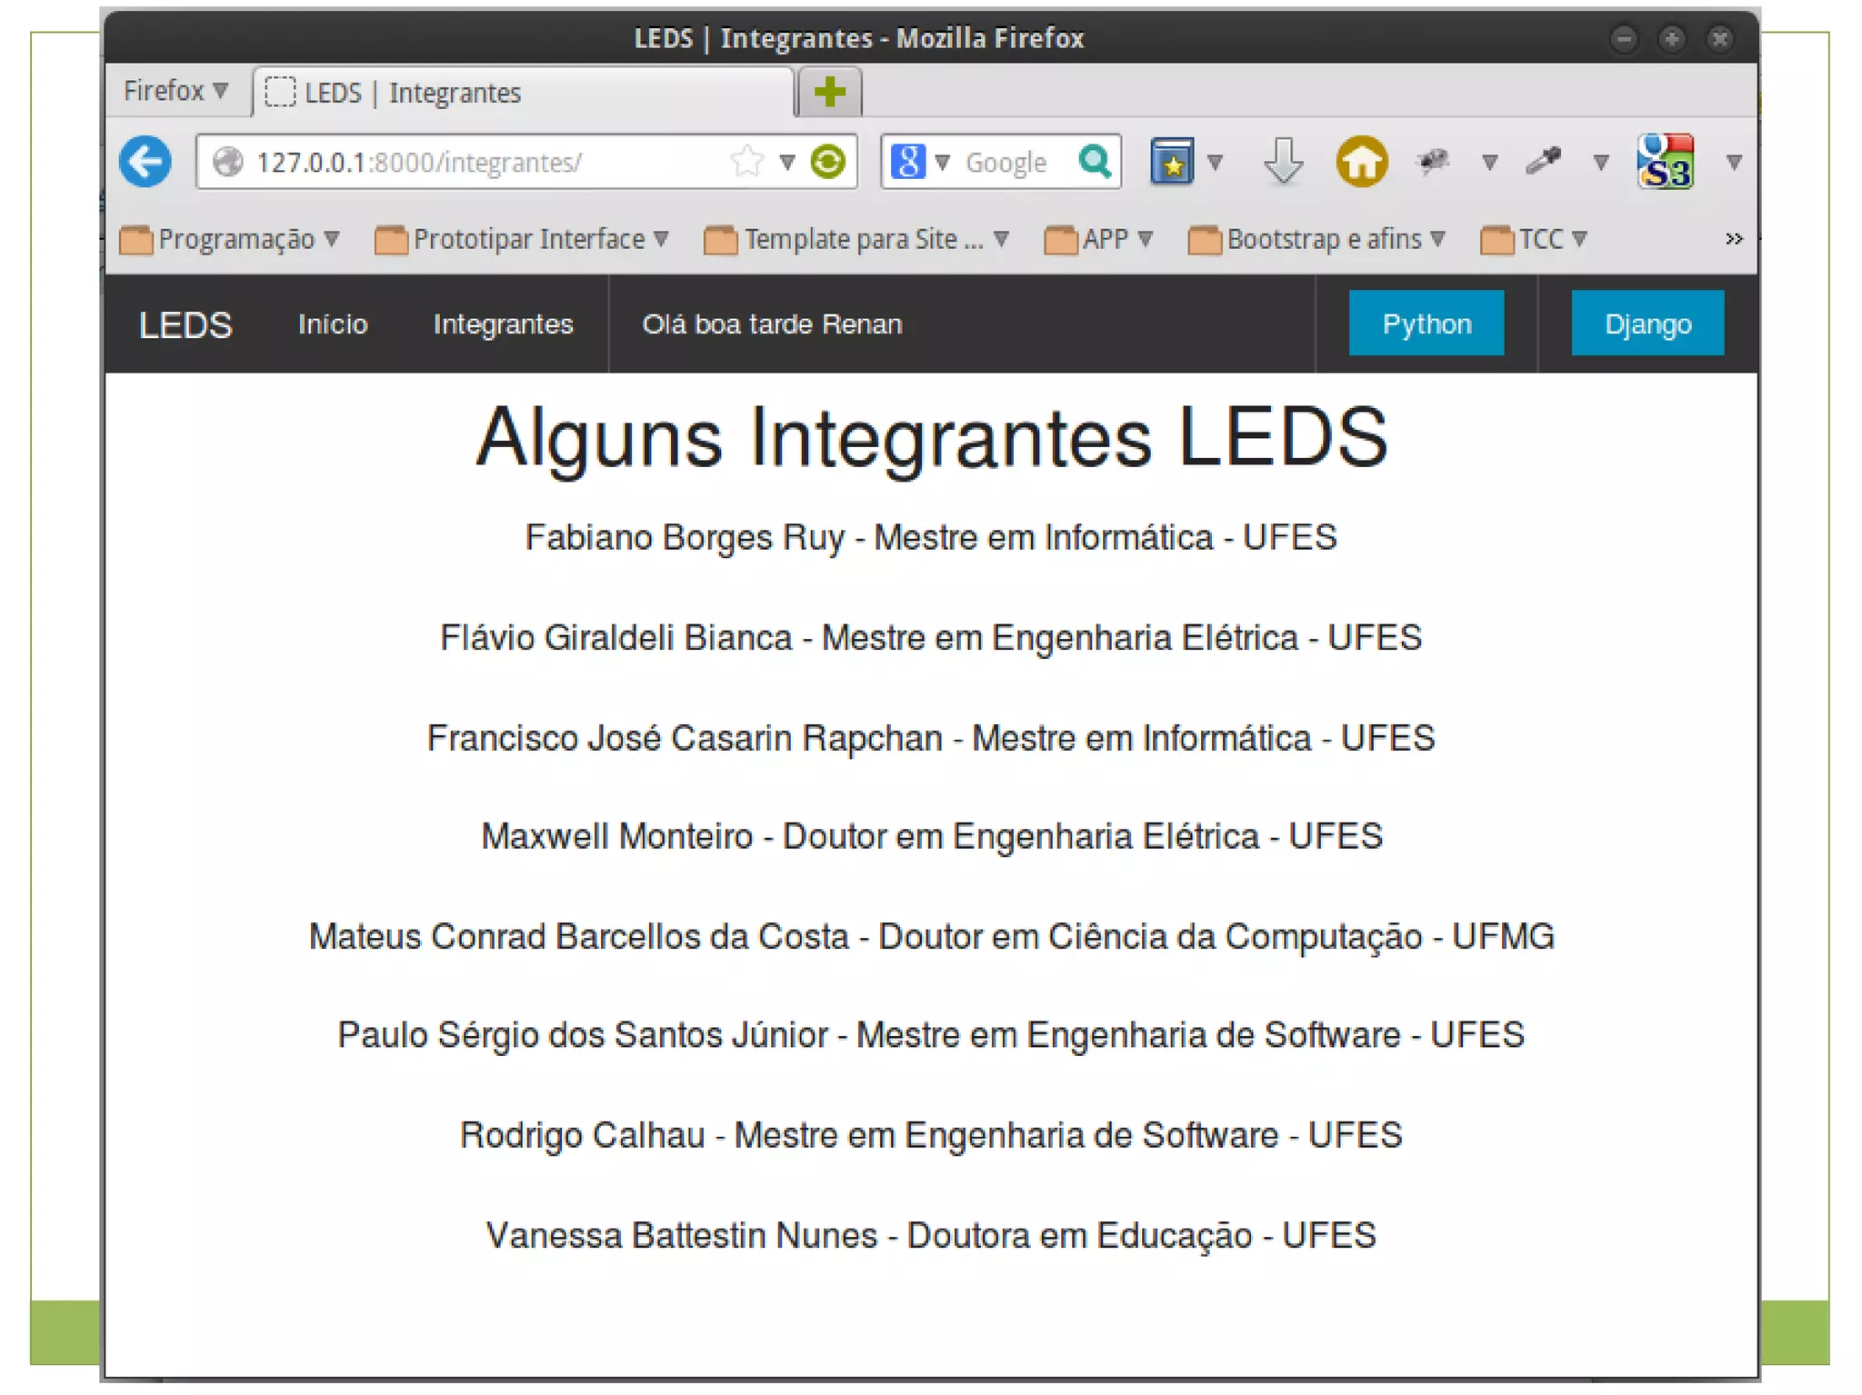The height and width of the screenshot is (1395, 1862).
Task: Open the bookmarks library icon
Action: [x=1172, y=162]
